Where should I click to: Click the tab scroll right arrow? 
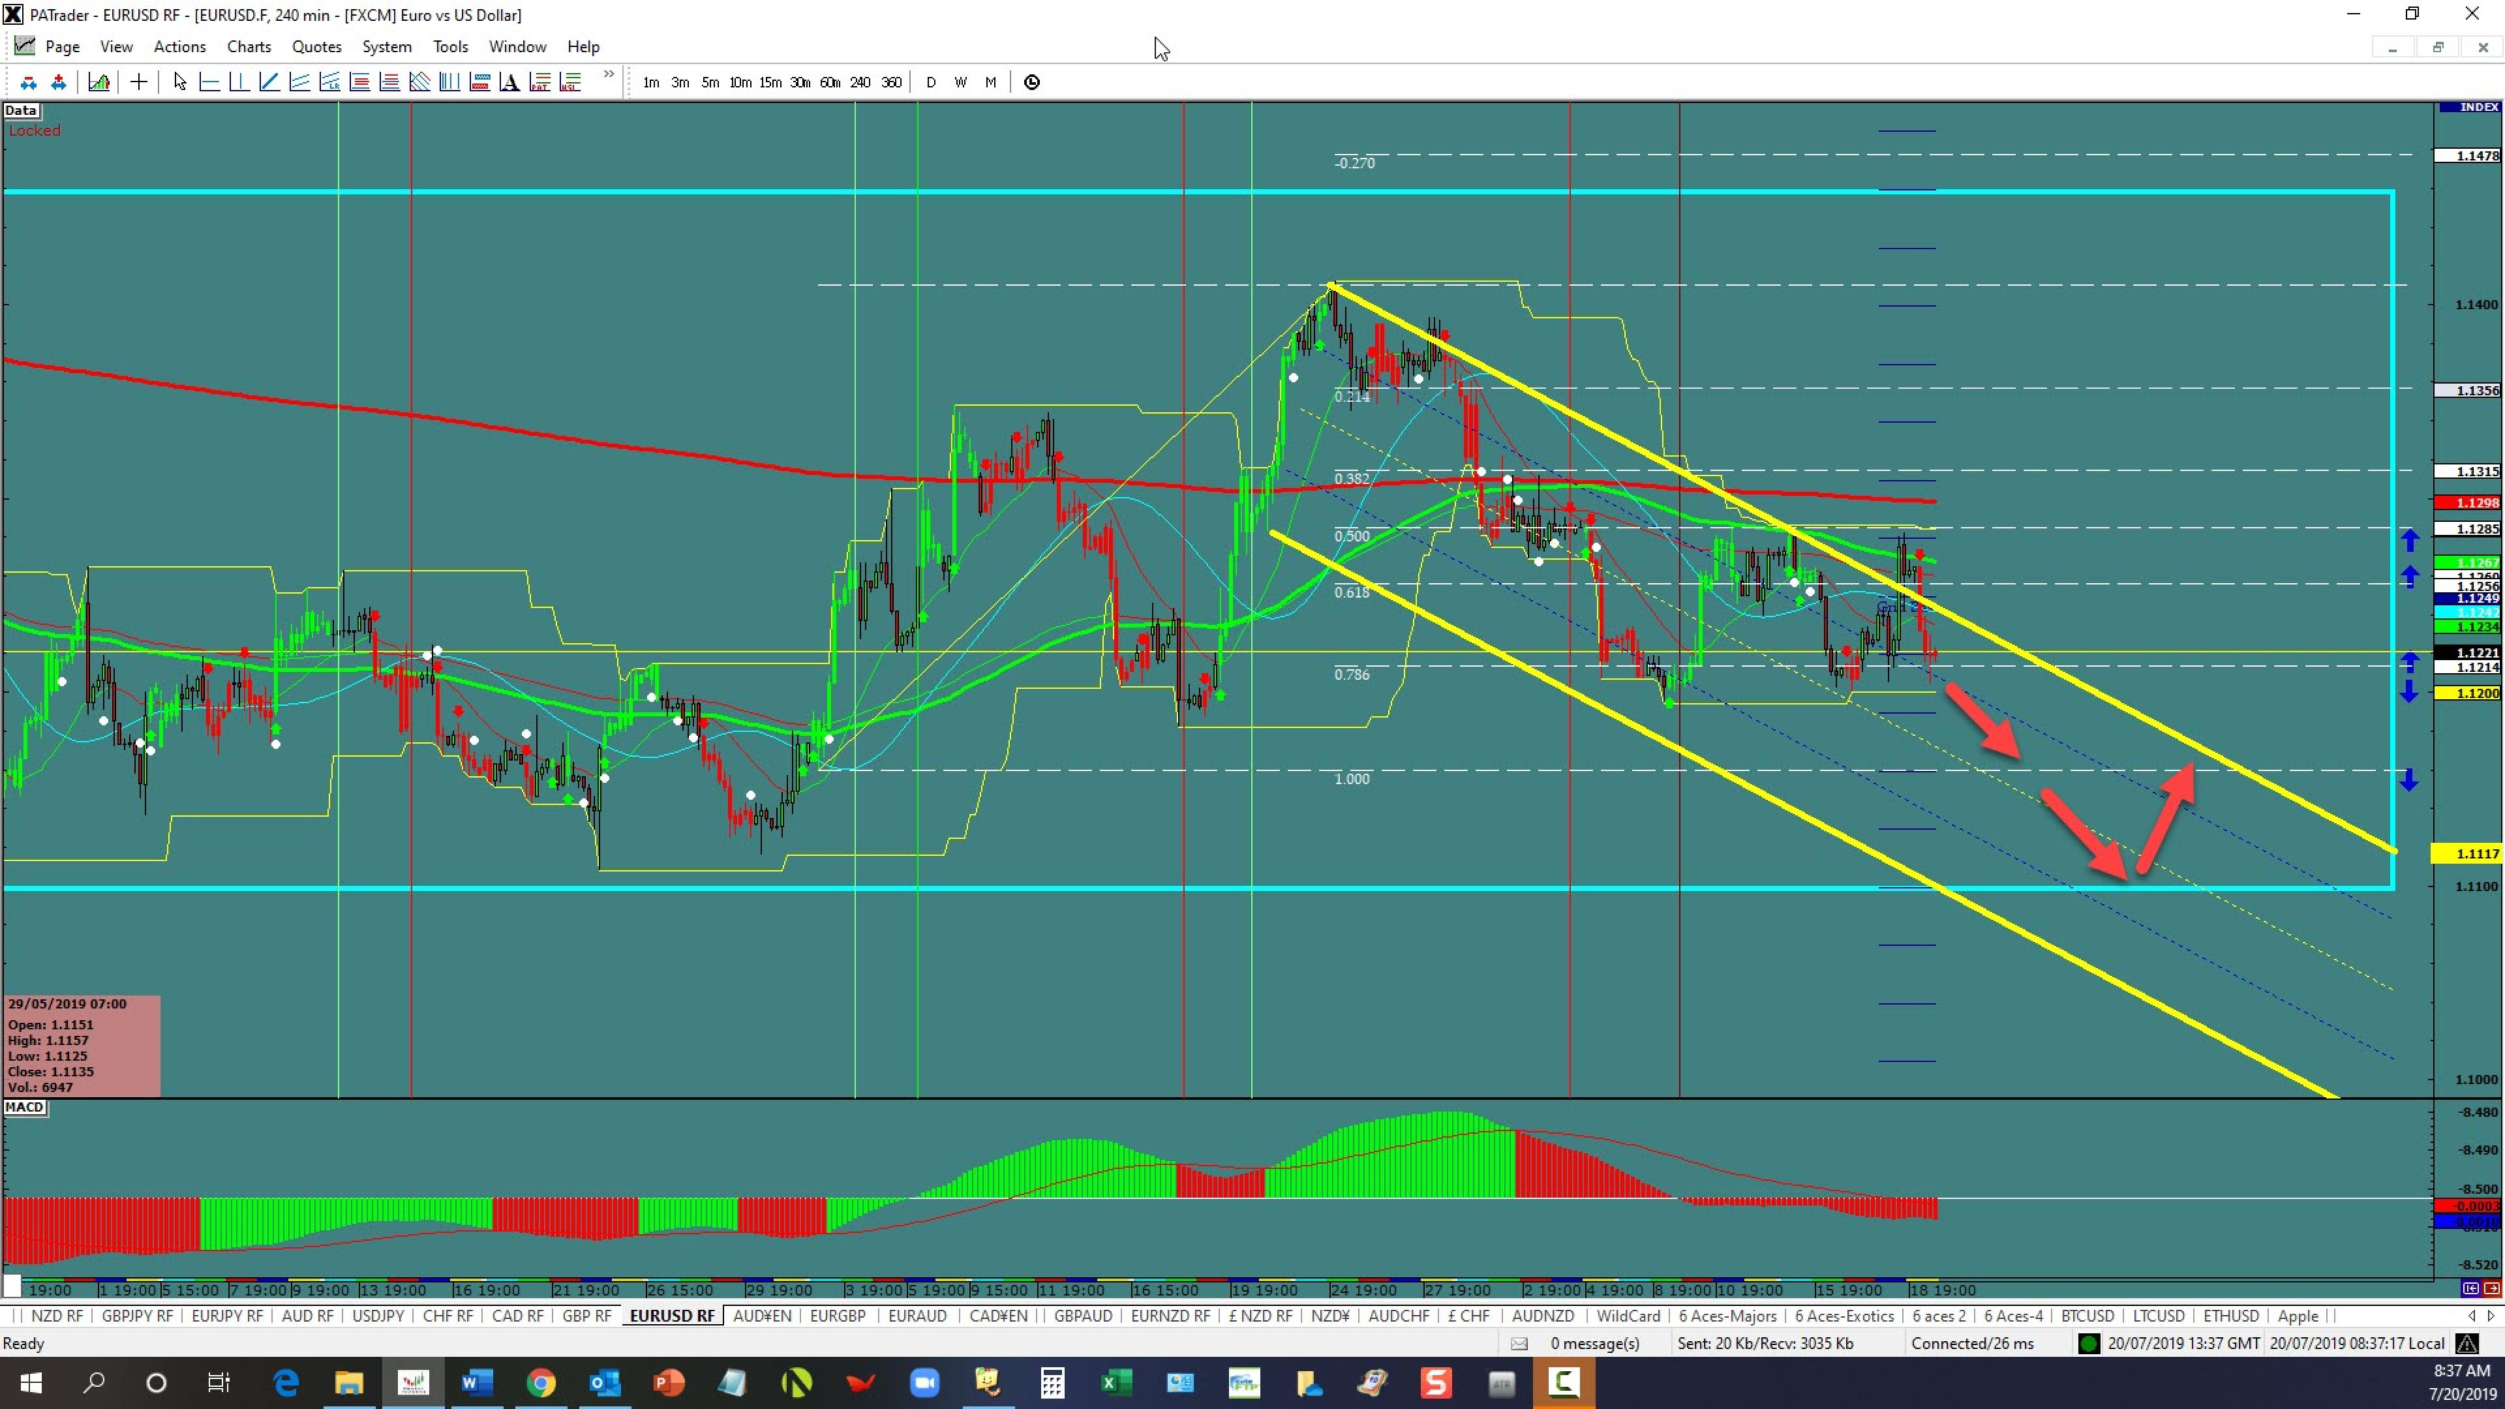click(2491, 1316)
